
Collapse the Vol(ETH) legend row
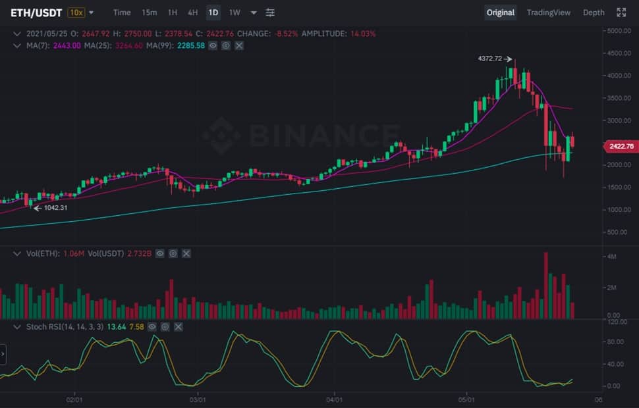coord(16,253)
